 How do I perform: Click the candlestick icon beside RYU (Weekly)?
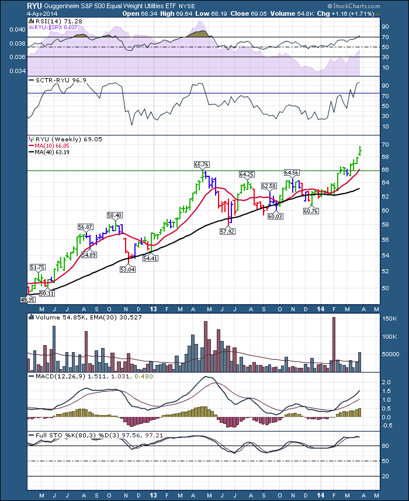click(x=31, y=139)
